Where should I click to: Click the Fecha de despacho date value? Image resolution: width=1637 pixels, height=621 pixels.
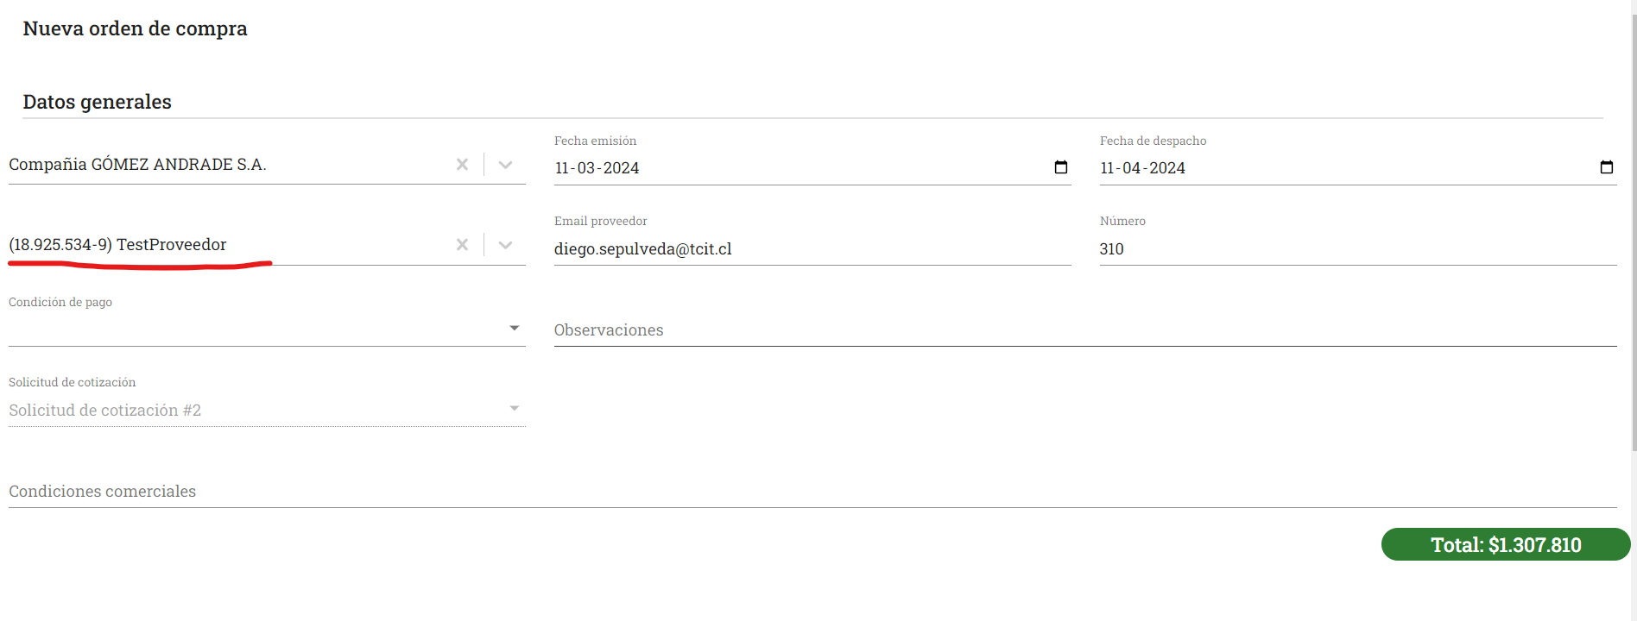[x=1142, y=168]
